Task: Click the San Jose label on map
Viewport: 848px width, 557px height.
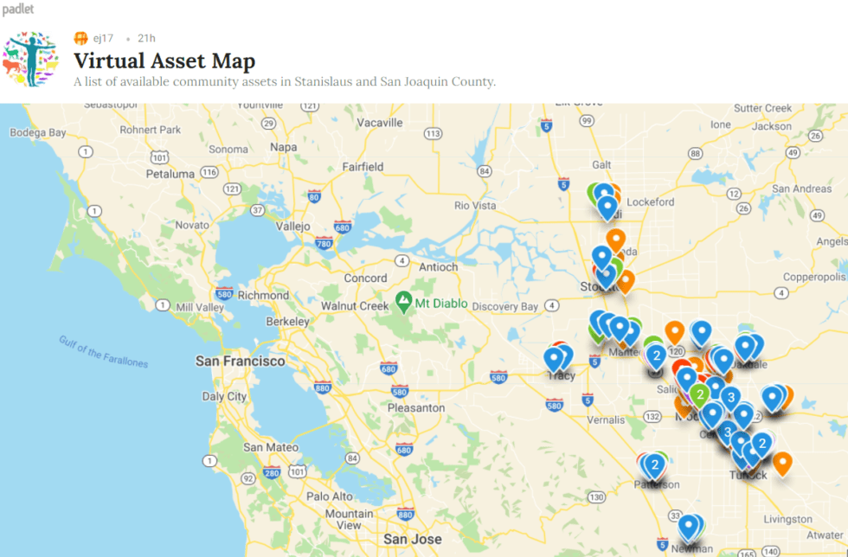Action: pos(414,540)
